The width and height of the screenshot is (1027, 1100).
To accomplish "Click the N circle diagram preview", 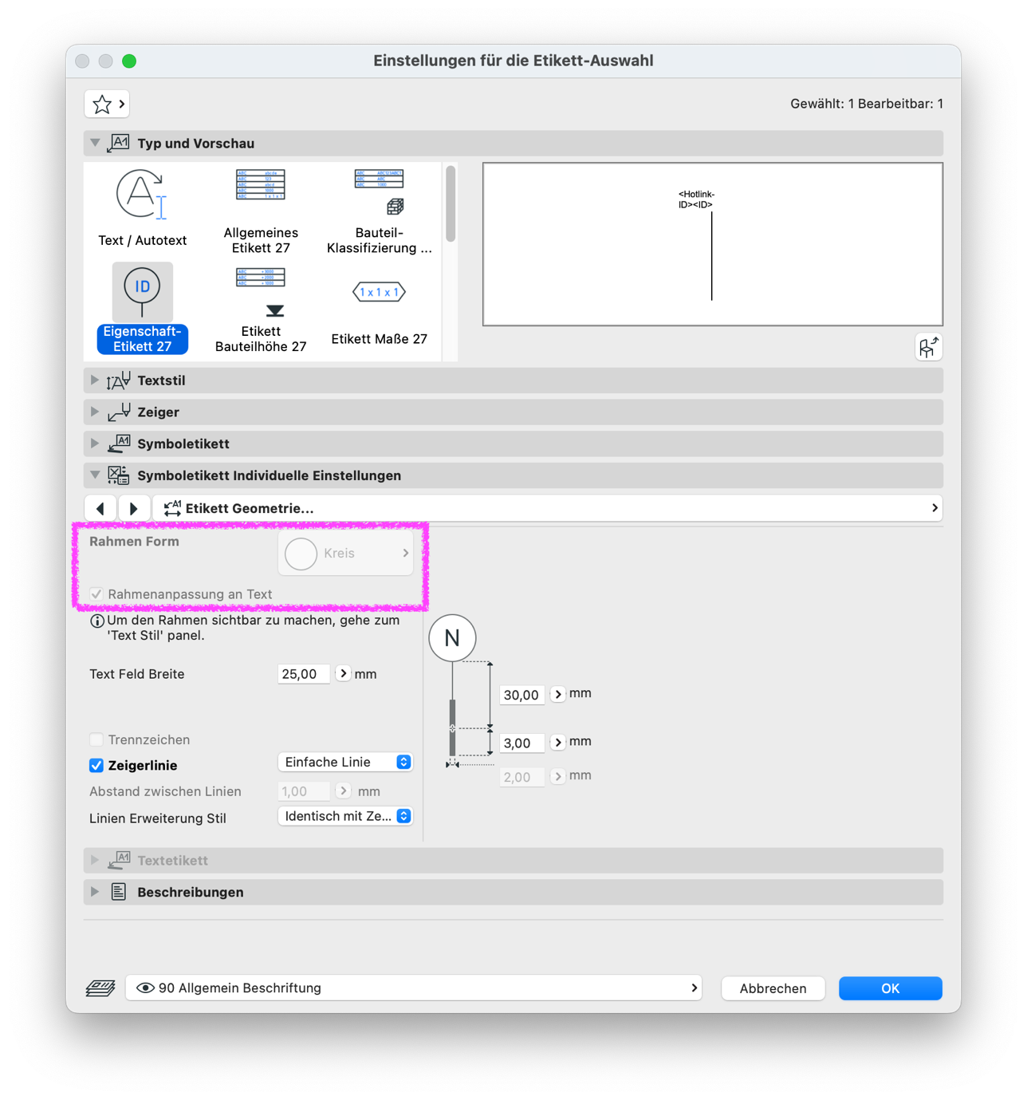I will [x=452, y=638].
